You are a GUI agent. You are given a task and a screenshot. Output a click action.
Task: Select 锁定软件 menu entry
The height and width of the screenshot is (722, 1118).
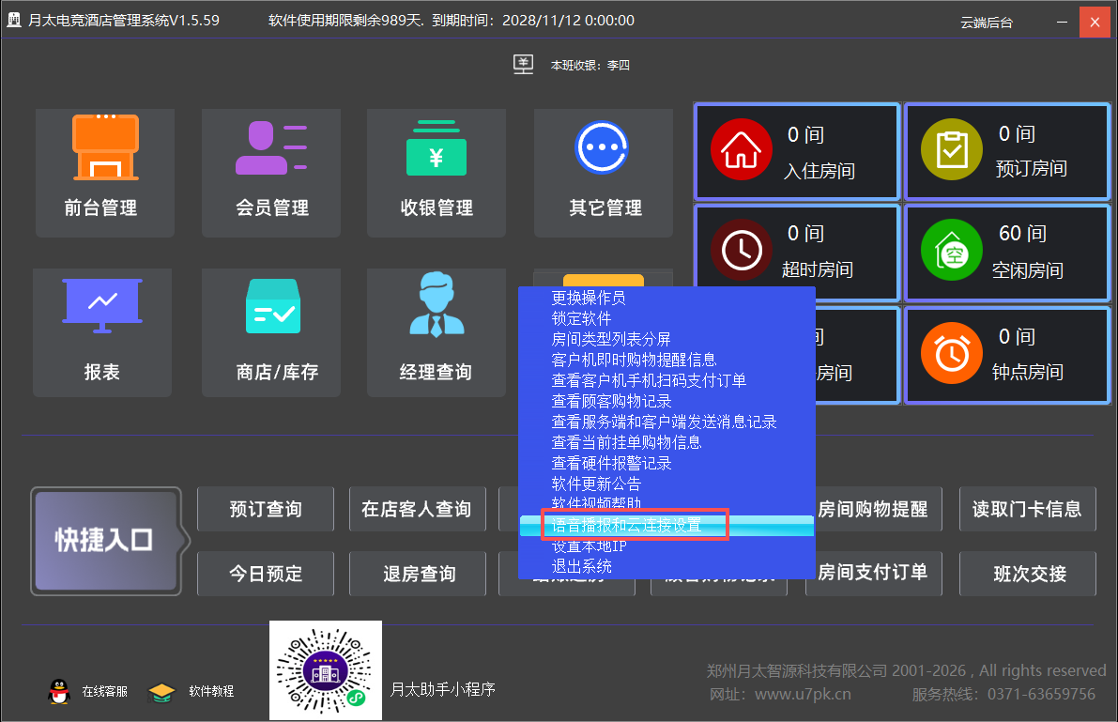[x=581, y=319]
